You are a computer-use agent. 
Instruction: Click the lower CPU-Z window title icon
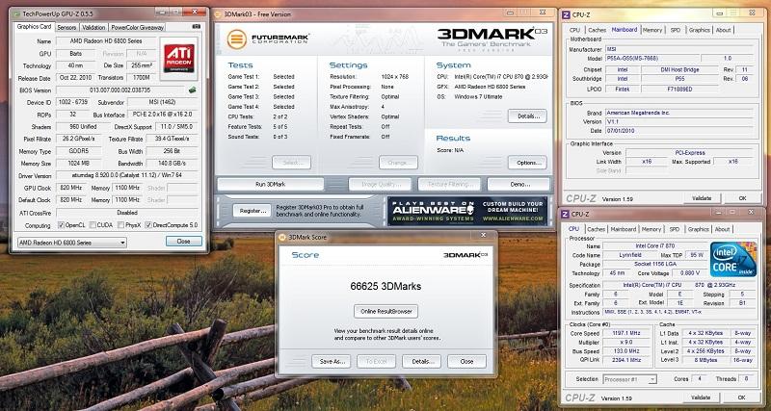coord(566,214)
